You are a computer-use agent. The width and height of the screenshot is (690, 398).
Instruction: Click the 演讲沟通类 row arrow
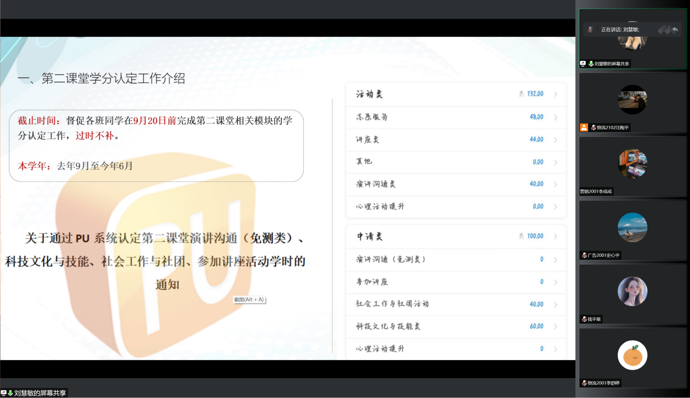tap(555, 184)
